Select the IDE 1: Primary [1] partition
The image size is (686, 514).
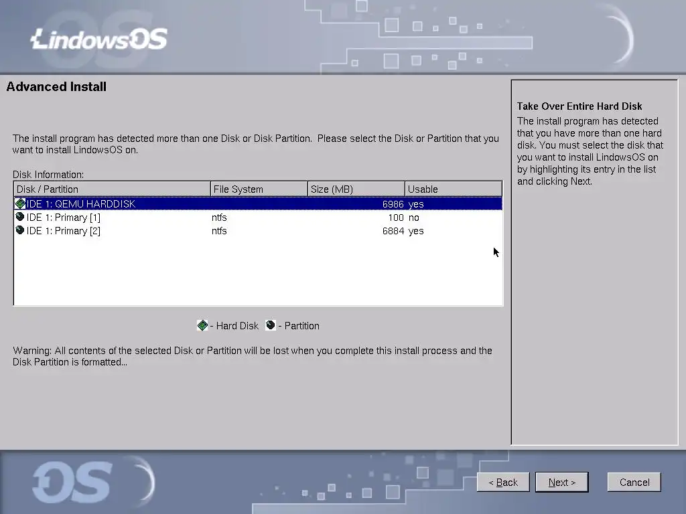[258, 218]
